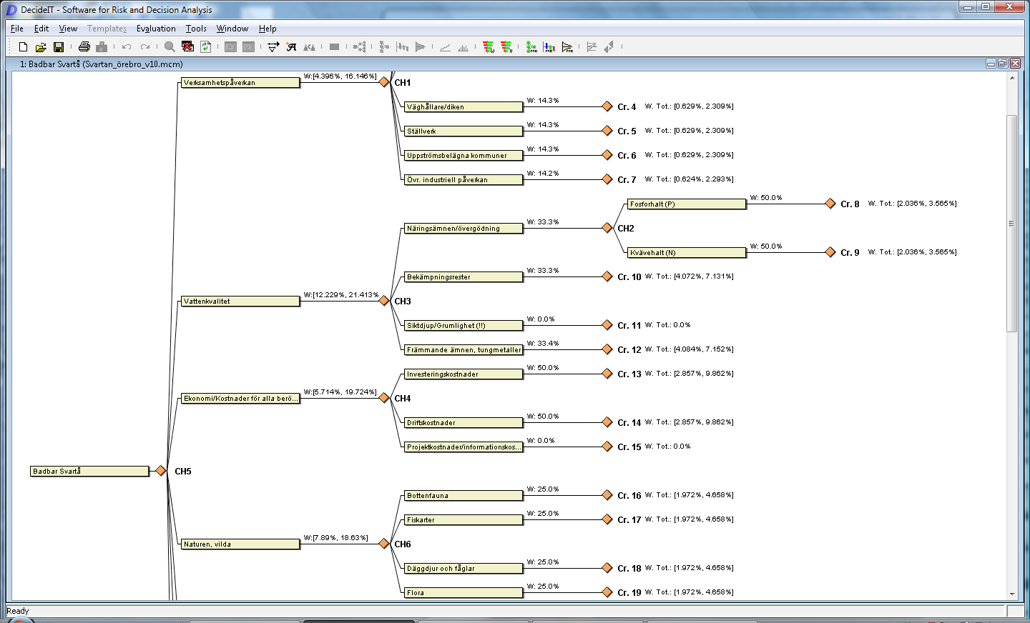Select the Naturen, vilda criterion box
The width and height of the screenshot is (1030, 623).
click(x=240, y=544)
